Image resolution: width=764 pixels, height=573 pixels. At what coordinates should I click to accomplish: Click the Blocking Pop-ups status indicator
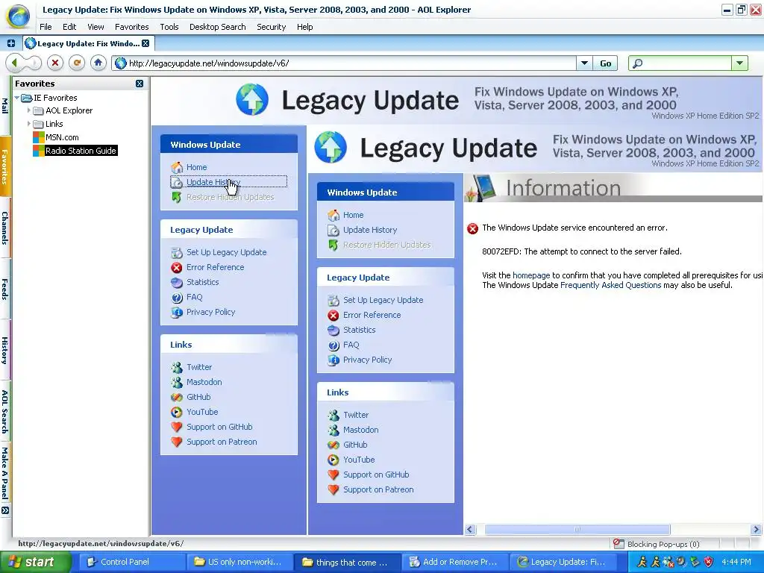point(657,544)
